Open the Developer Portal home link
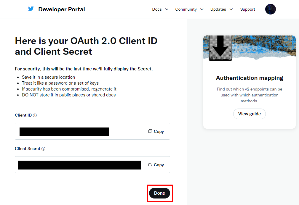Screen dimensions: 299x205 coord(61,9)
